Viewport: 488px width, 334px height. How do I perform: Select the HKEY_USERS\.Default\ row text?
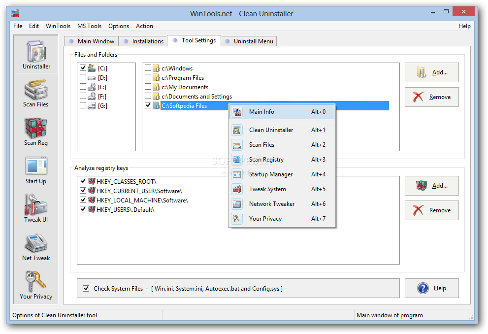[126, 210]
